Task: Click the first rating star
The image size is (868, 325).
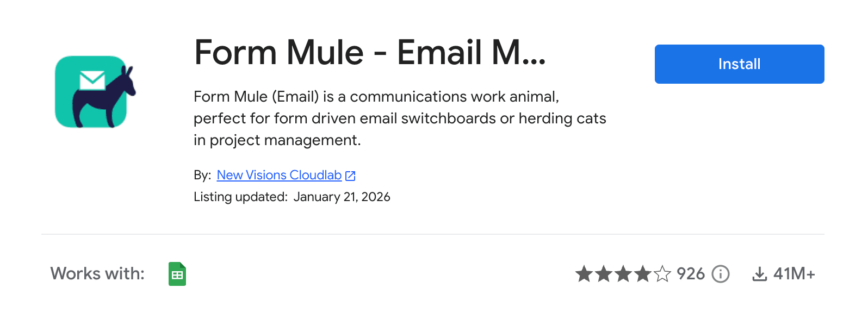Action: click(x=584, y=274)
